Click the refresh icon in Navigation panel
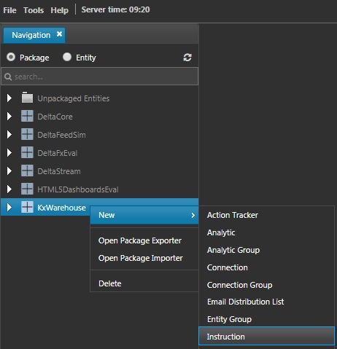The height and width of the screenshot is (349, 337). pyautogui.click(x=187, y=58)
